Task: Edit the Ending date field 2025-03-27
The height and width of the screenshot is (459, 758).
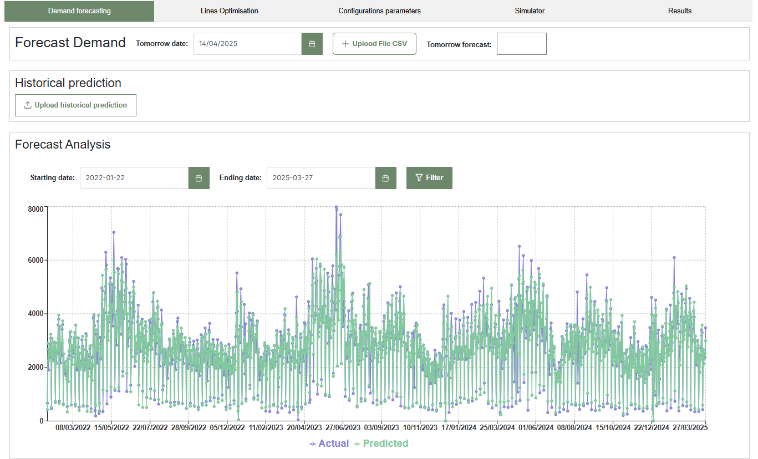Action: point(321,178)
